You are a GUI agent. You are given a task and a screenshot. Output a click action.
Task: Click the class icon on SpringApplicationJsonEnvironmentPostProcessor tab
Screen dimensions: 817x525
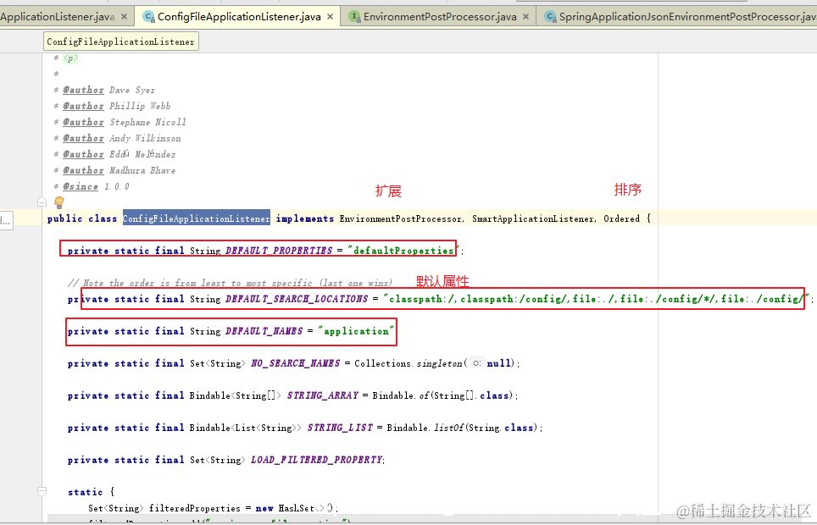pyautogui.click(x=550, y=17)
